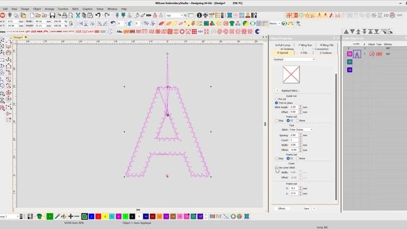Open the Arrange menu
Image resolution: width=407 pixels, height=229 pixels.
[x=50, y=9]
